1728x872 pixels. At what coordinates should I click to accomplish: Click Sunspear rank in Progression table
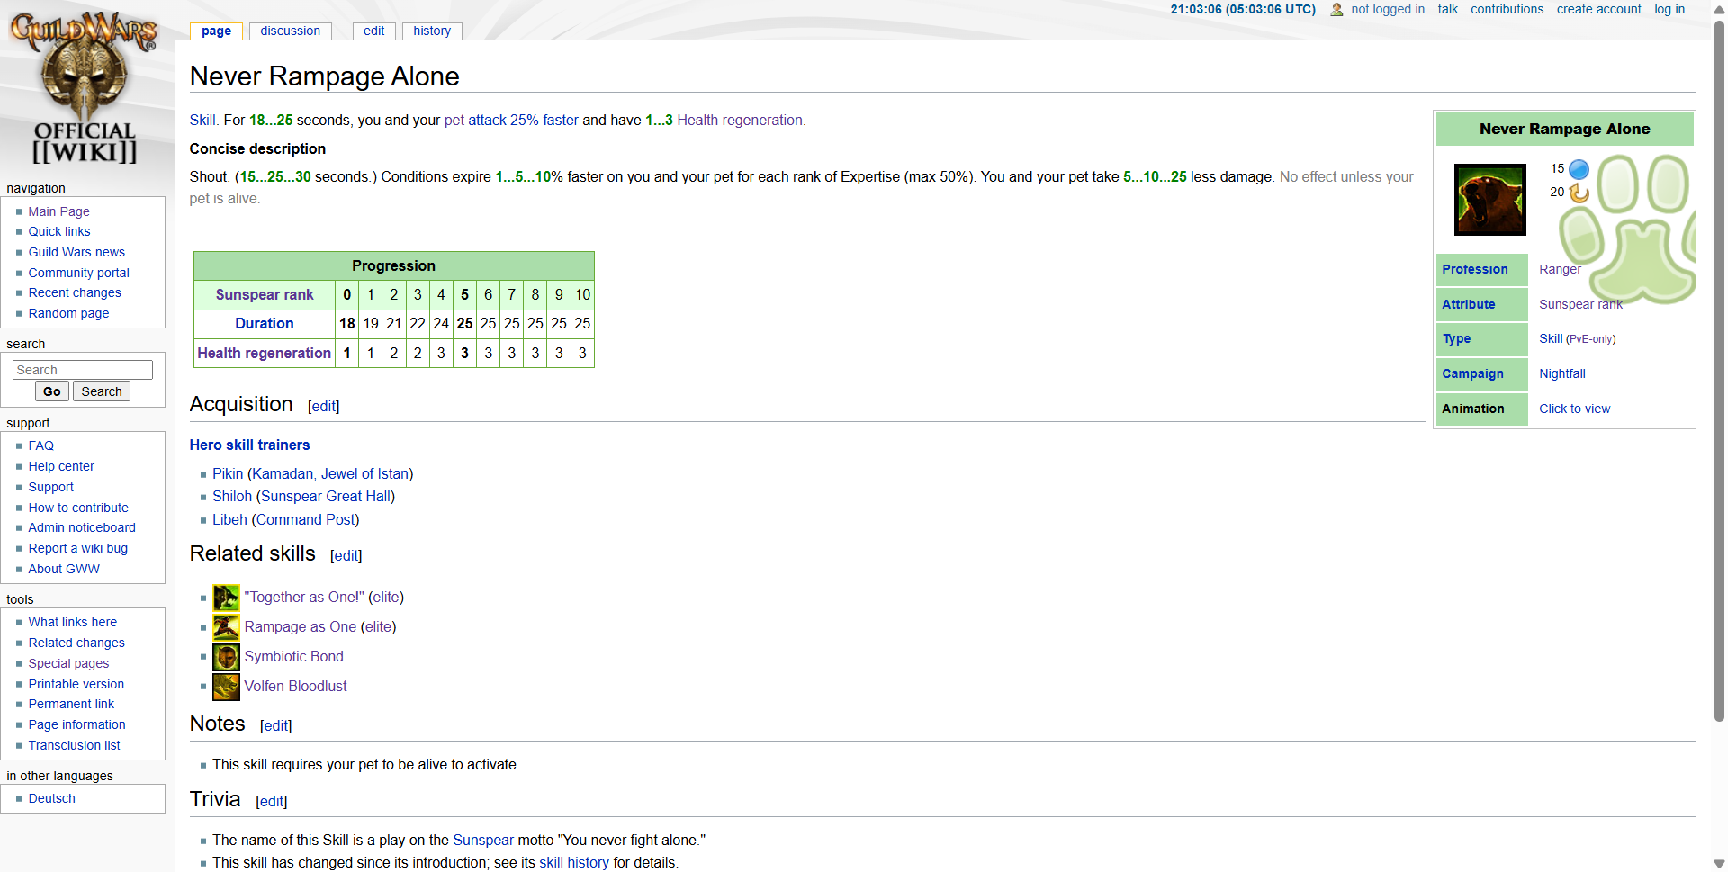coord(265,295)
